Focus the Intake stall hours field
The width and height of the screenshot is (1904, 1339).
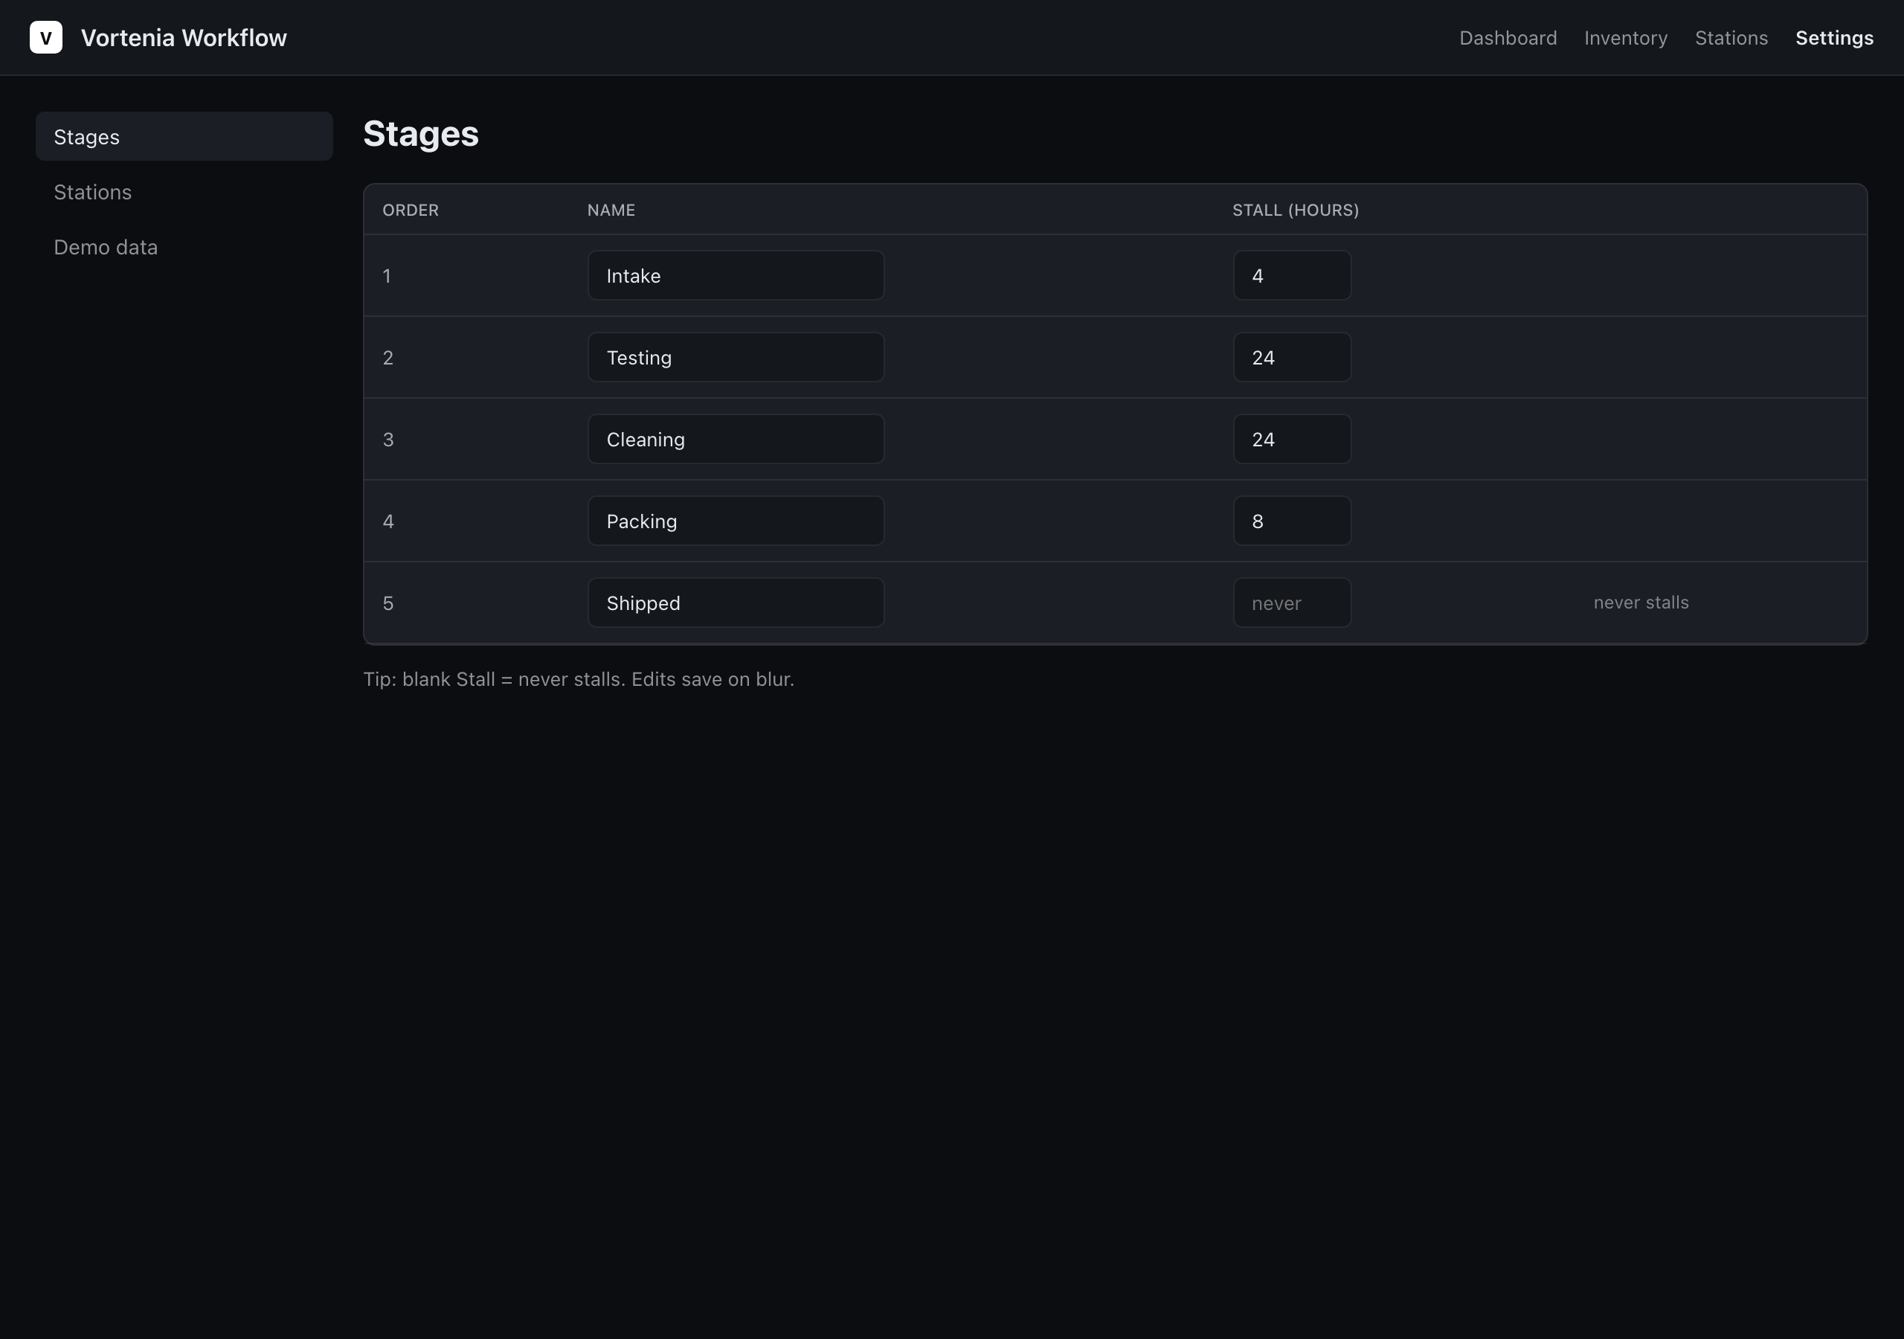pos(1292,275)
